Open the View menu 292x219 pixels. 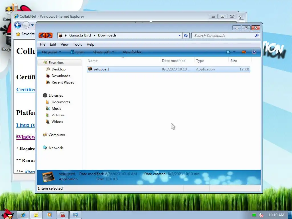64,44
